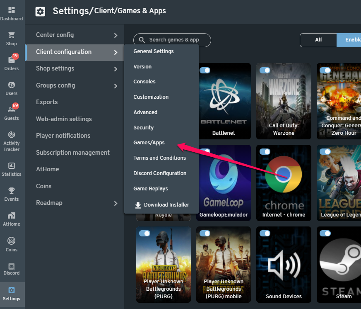Viewport: 361px width, 309px height.
Task: Open the Activity Tracker icon
Action: pos(12,134)
